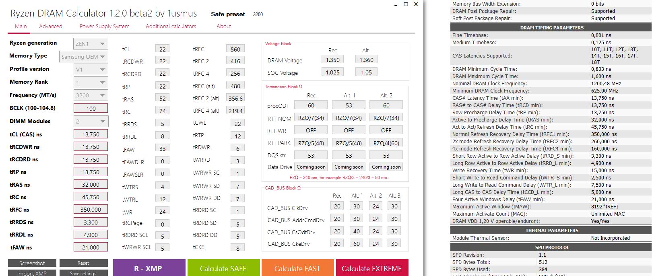Click the Alt. SOC Voltage 1.05 field
652x276 pixels.
(x=366, y=72)
